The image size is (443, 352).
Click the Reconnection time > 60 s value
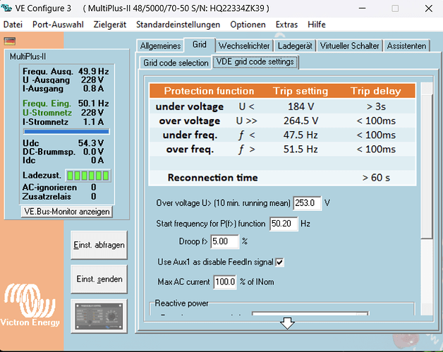click(376, 178)
